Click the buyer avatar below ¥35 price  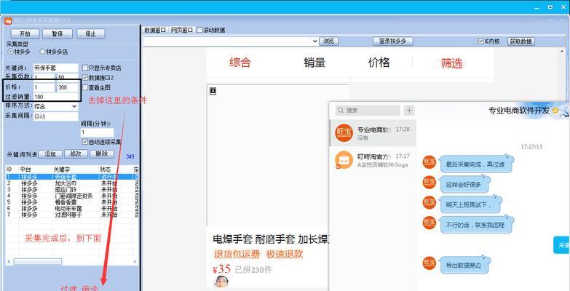tap(221, 282)
